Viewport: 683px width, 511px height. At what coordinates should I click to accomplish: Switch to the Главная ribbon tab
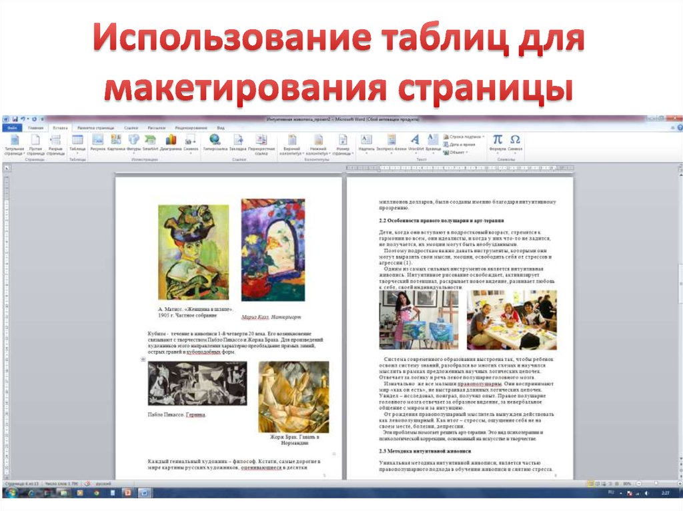click(35, 127)
